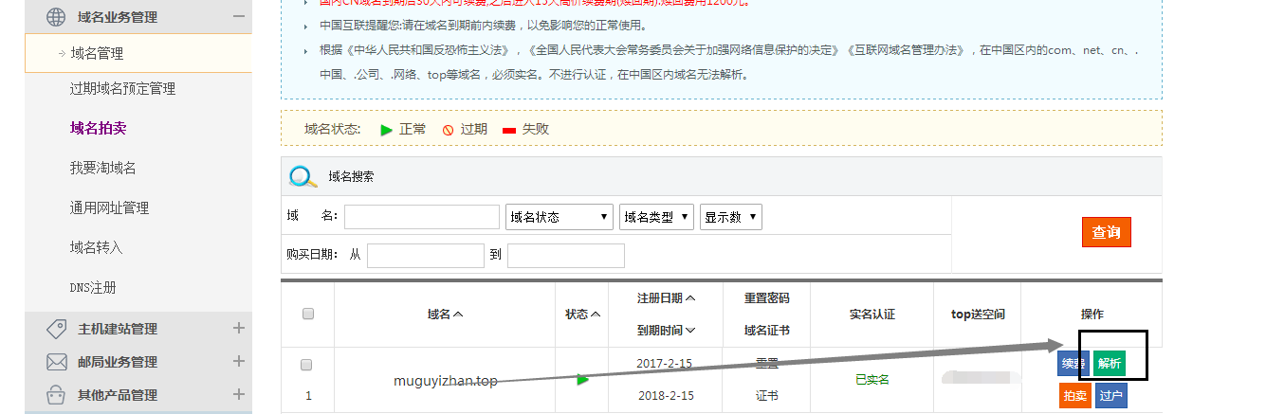1266x414 pixels.
Task: Open 过期域名预定管理 in the sidebar
Action: coord(122,88)
